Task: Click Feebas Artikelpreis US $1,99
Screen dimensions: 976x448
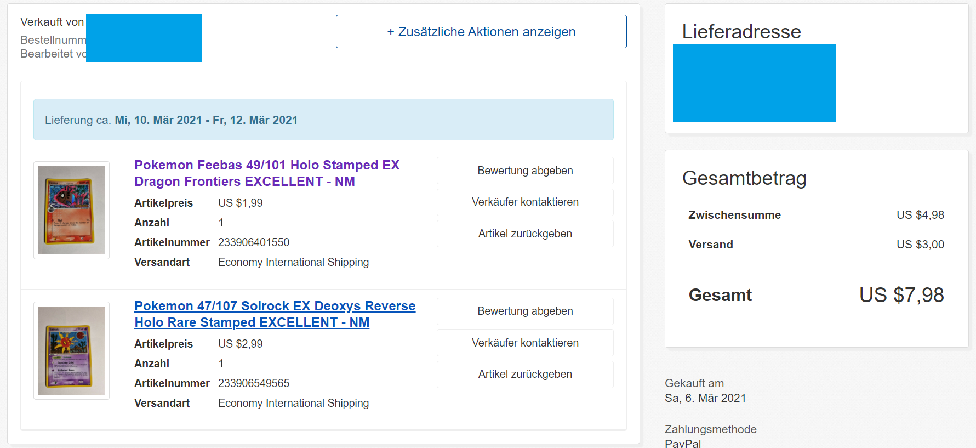Action: [x=241, y=203]
